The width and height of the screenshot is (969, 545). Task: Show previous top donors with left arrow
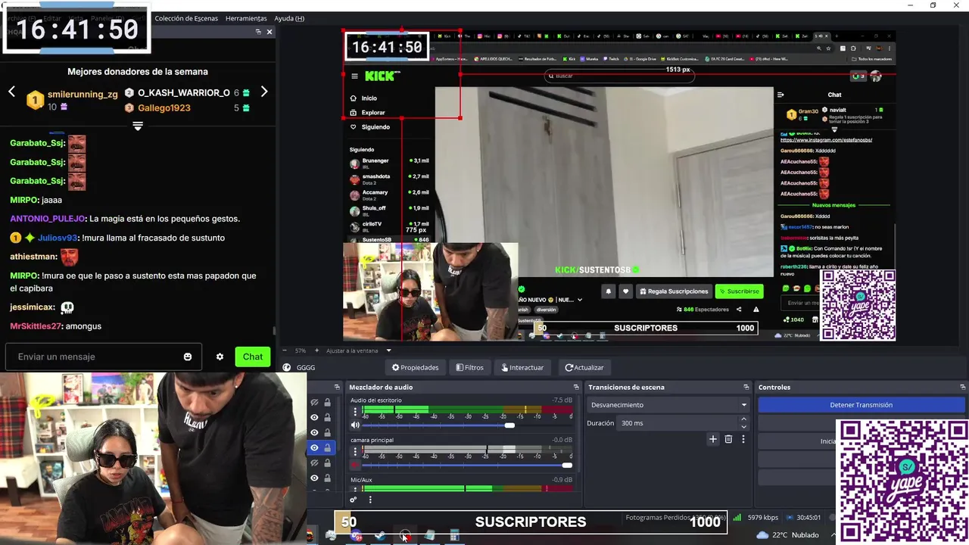click(x=11, y=92)
